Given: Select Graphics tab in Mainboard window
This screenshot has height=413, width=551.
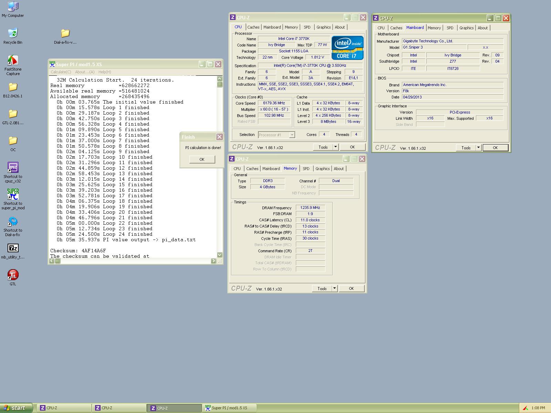Looking at the screenshot, I should (x=467, y=28).
